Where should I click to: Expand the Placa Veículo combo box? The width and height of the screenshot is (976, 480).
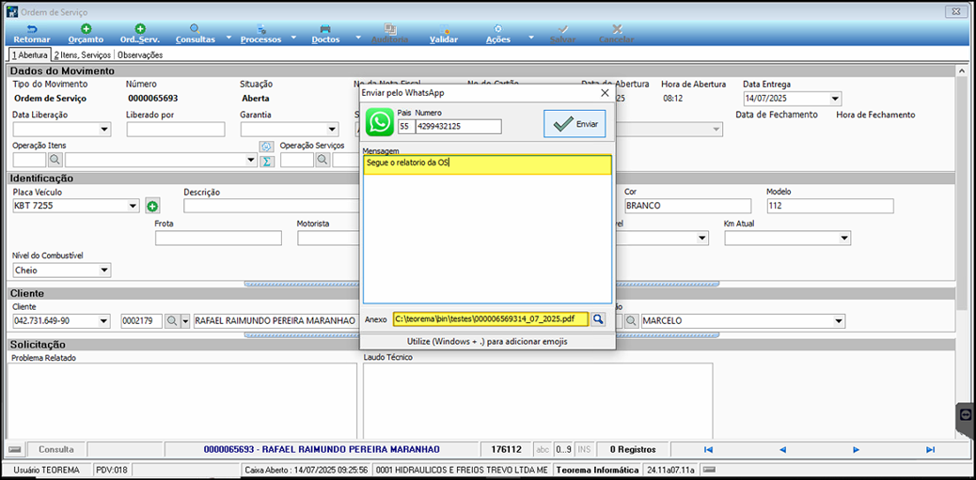(x=134, y=206)
